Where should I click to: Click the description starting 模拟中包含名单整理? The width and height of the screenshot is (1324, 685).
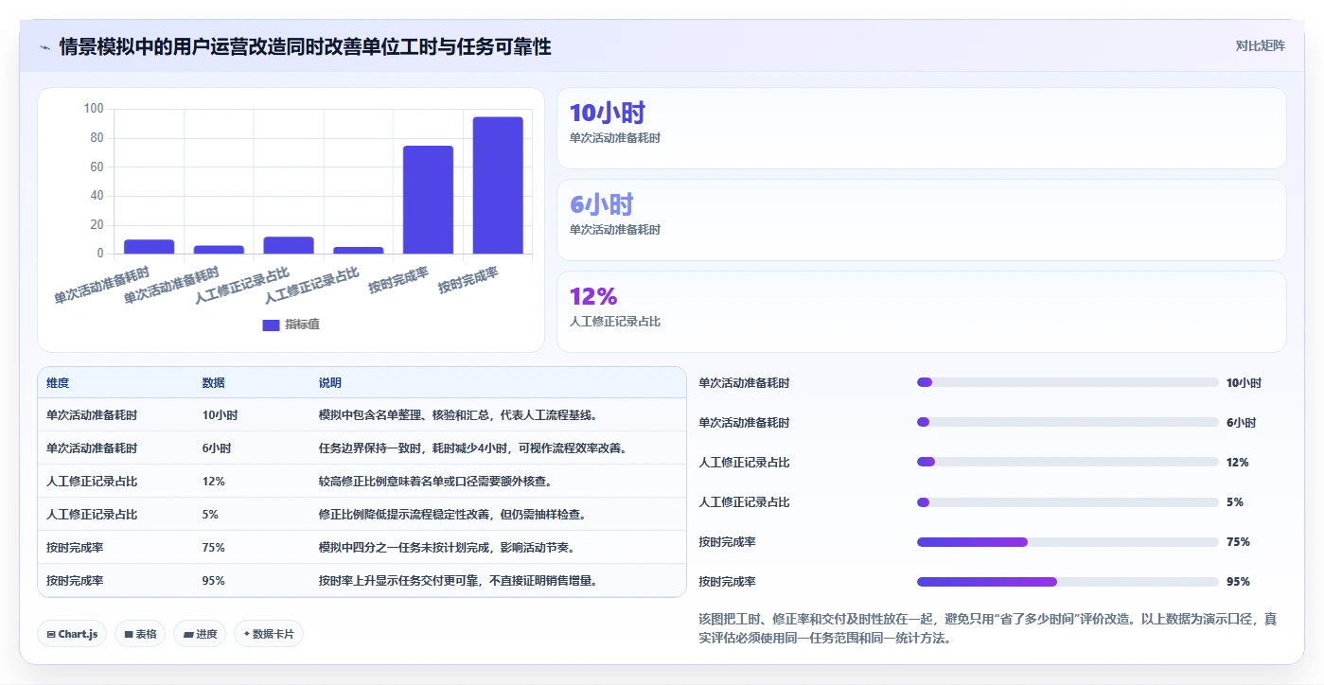(458, 415)
